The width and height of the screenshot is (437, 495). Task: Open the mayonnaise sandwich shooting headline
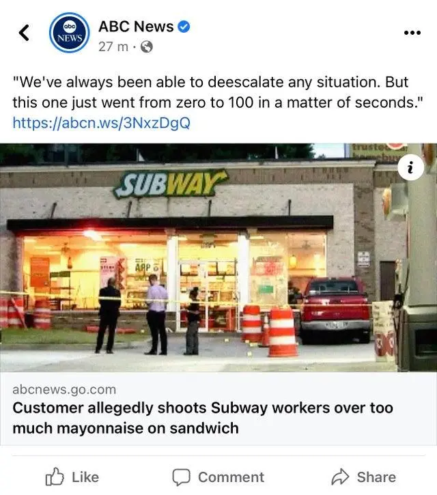point(203,418)
